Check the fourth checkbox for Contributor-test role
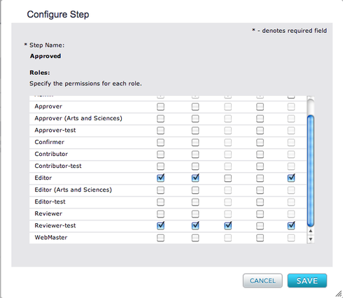Image resolution: width=343 pixels, height=298 pixels. click(x=260, y=166)
